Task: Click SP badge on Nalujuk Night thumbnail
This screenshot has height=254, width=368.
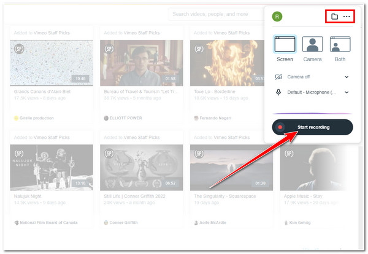Action: [x=19, y=154]
